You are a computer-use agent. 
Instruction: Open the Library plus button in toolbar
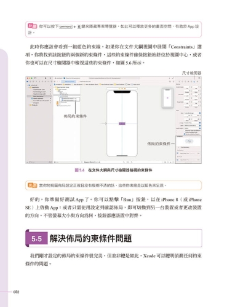(x=169, y=78)
